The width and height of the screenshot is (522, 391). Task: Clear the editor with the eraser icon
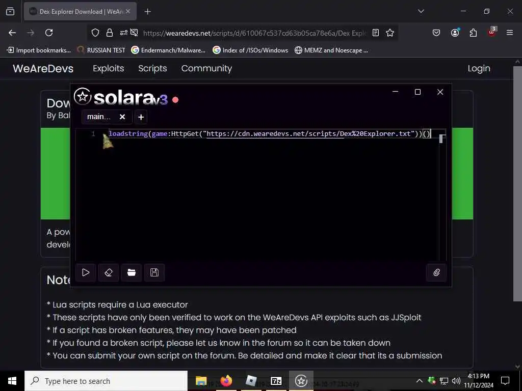click(x=109, y=273)
